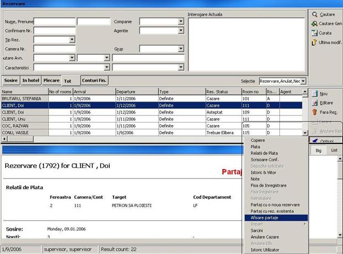Viewport: 343px width, 254px height.
Task: Open the second Cautare Avn. dropdown
Action: tap(106, 58)
